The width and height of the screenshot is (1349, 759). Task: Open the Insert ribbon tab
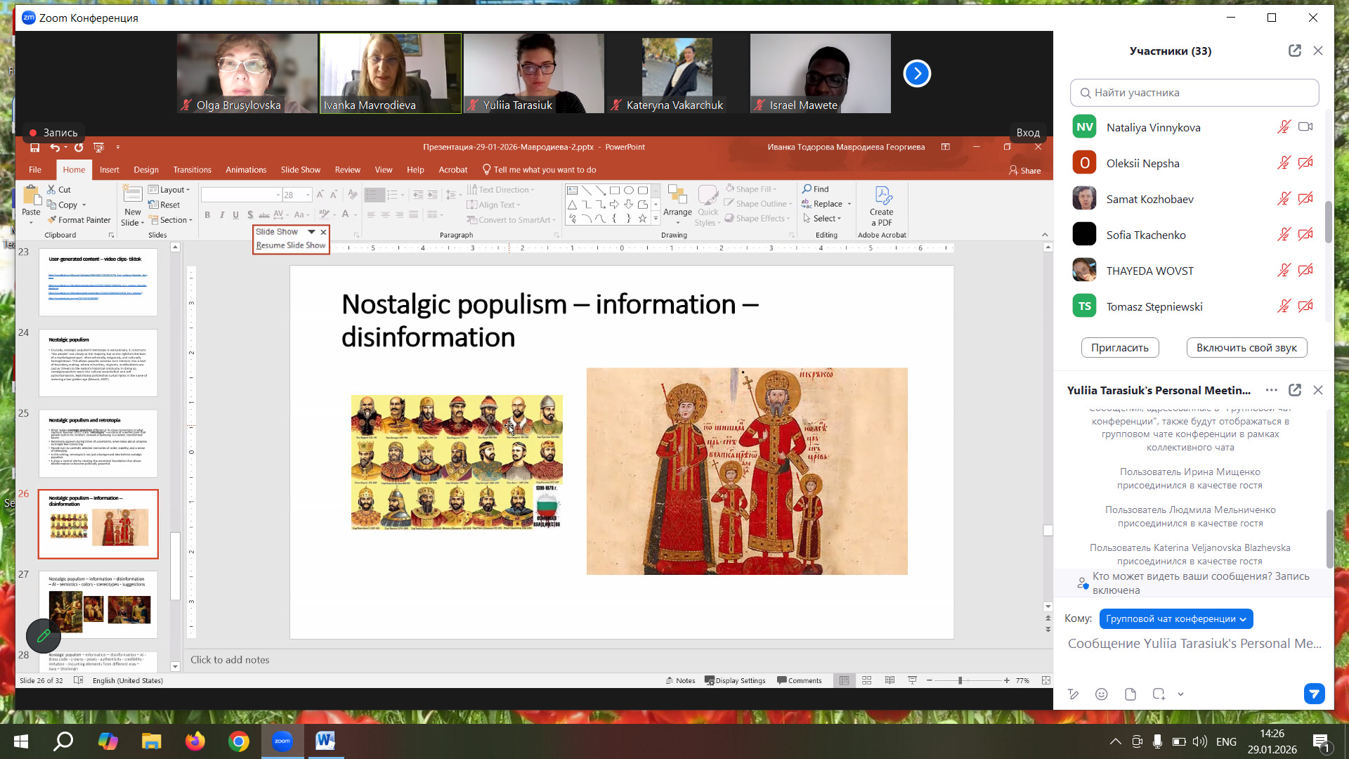[x=109, y=169]
